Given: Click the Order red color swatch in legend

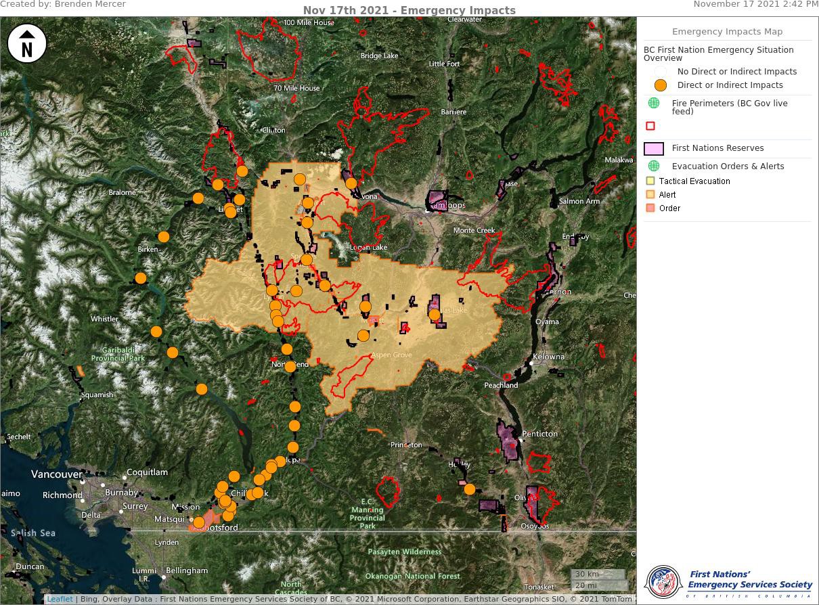Looking at the screenshot, I should pos(650,208).
